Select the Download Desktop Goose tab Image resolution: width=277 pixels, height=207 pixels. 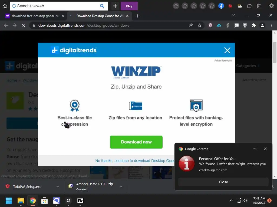tap(100, 16)
